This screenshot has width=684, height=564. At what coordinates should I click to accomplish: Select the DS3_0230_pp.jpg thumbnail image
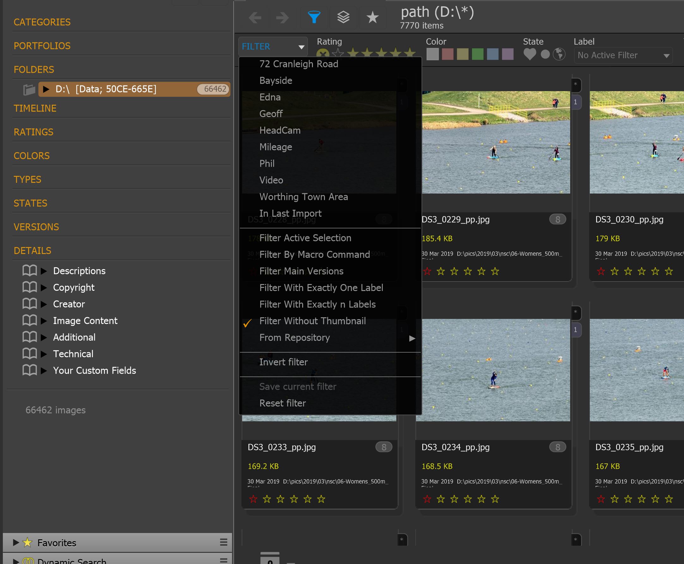click(637, 142)
